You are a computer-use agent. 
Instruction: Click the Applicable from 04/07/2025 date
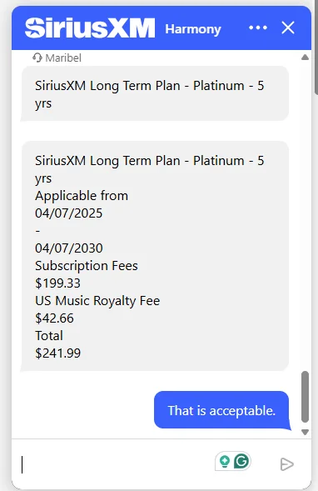(69, 213)
